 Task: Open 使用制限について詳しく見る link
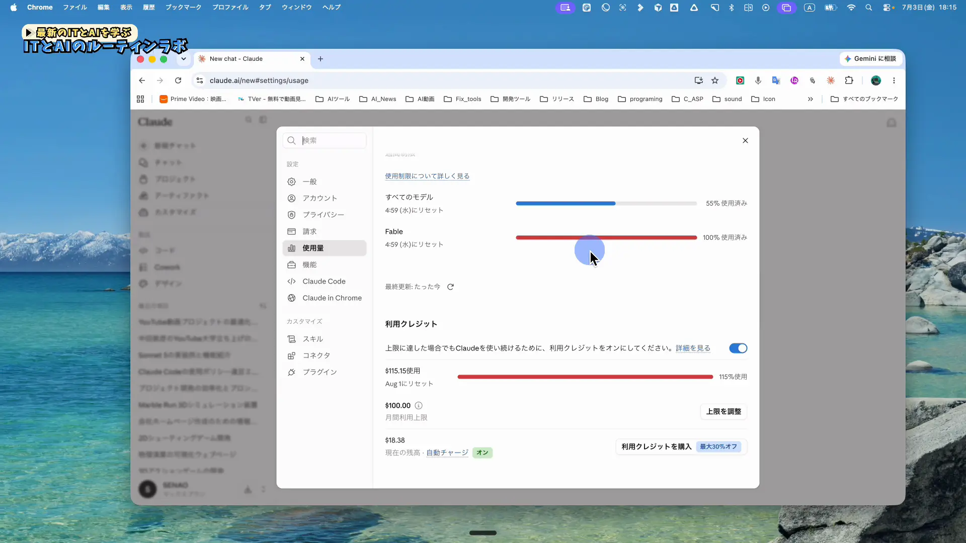click(427, 176)
